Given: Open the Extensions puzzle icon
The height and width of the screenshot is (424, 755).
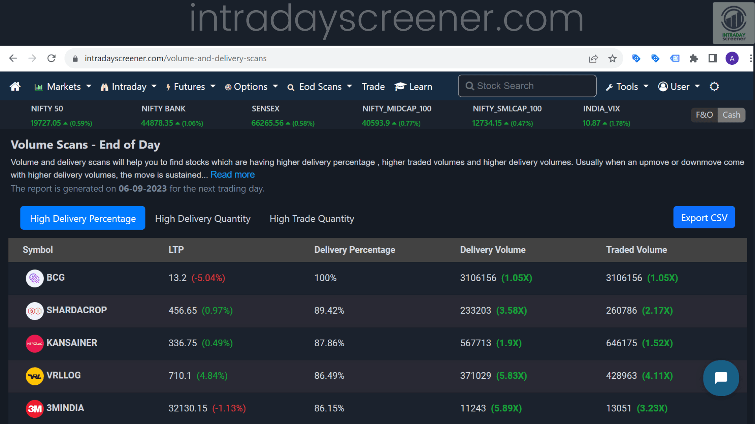Looking at the screenshot, I should pos(694,58).
